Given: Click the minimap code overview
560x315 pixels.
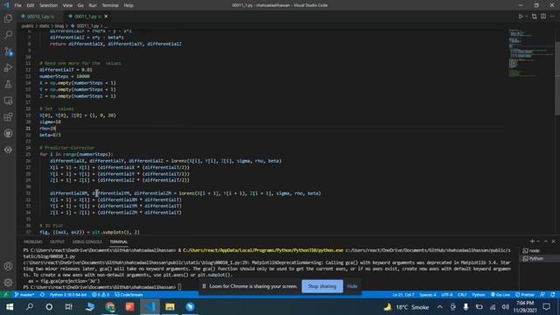Looking at the screenshot, I should [531, 53].
